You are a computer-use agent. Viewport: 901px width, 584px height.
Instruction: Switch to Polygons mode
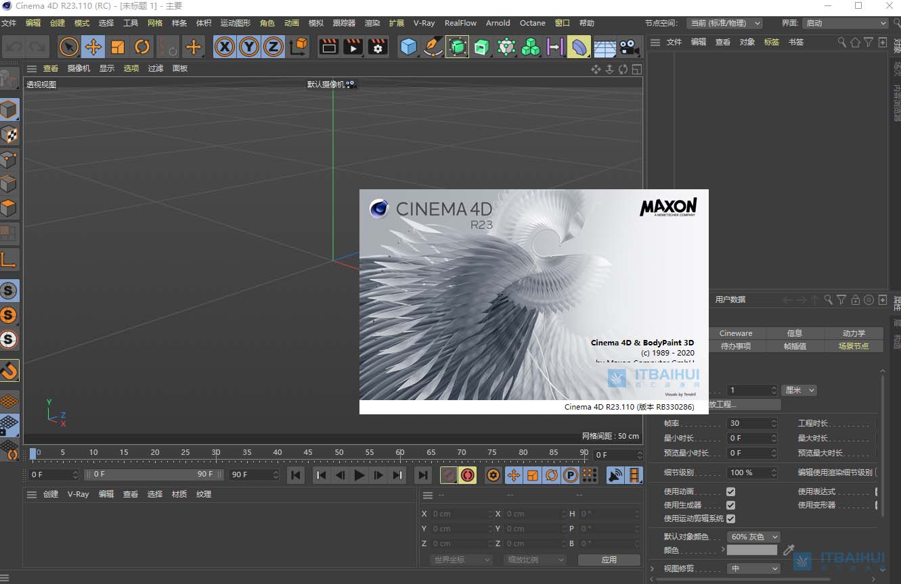[x=9, y=208]
